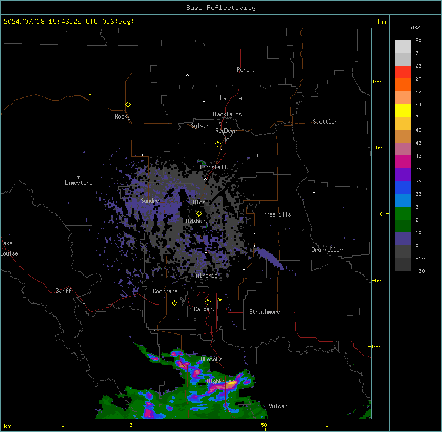This screenshot has width=442, height=432.
Task: Click the RockyMH label
Action: tap(126, 116)
